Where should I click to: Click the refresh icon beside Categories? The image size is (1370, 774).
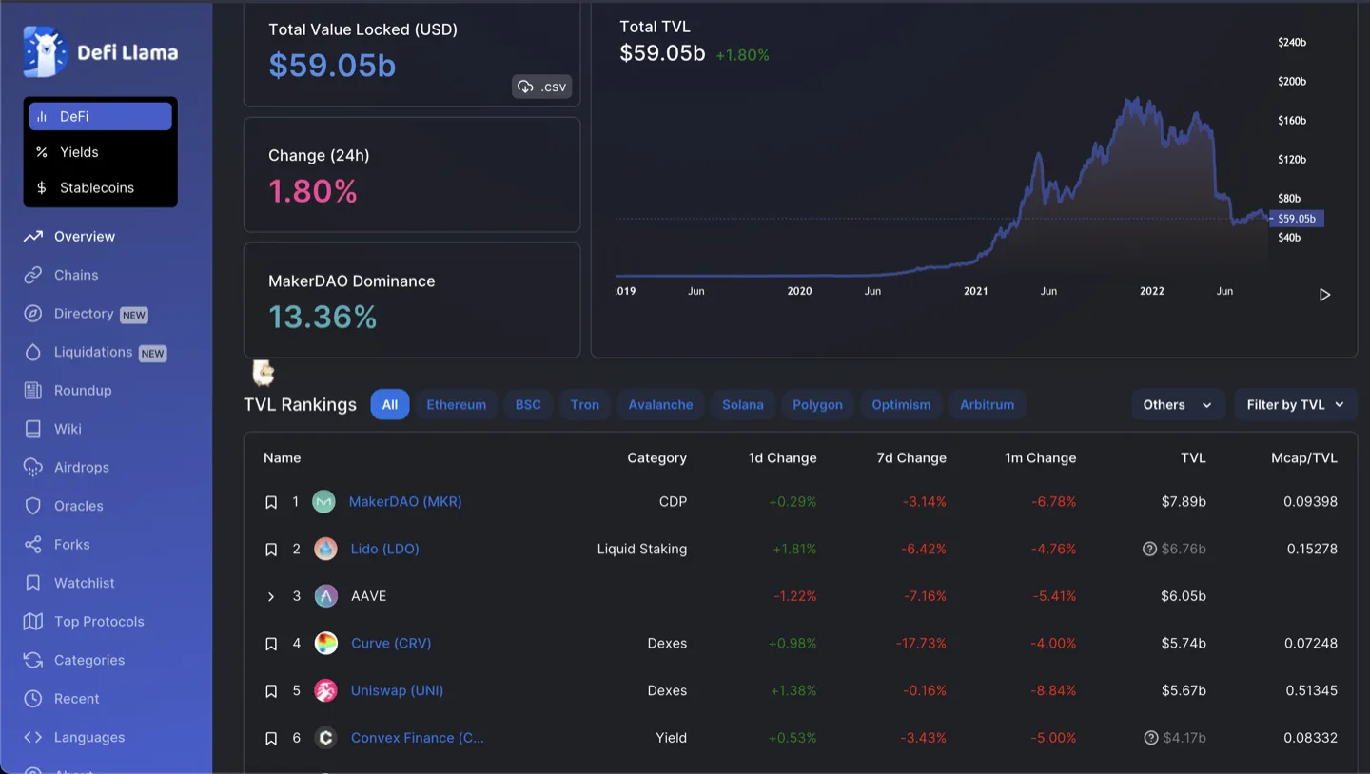coord(33,660)
